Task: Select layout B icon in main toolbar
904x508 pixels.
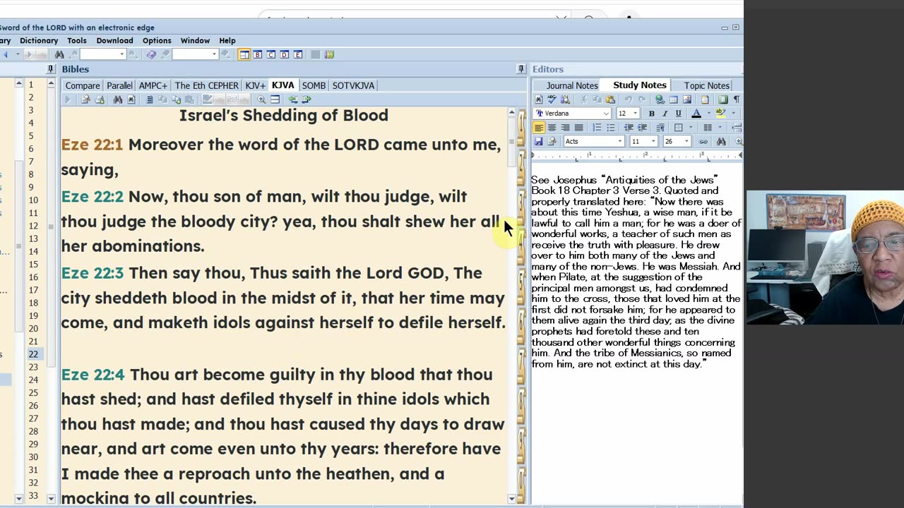Action: [x=257, y=54]
